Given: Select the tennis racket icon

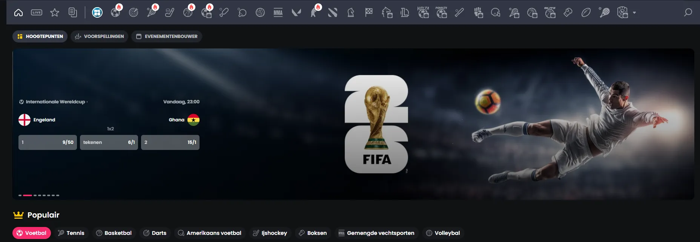Looking at the screenshot, I should tap(152, 12).
